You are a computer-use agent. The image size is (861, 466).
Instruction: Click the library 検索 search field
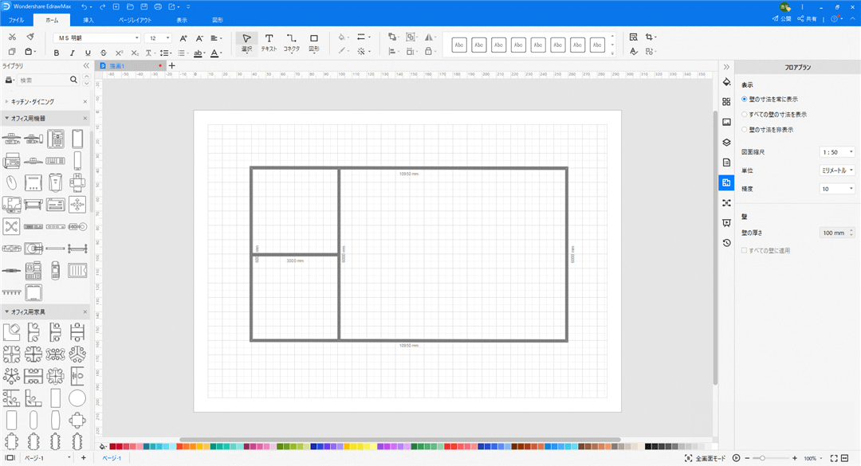click(44, 80)
